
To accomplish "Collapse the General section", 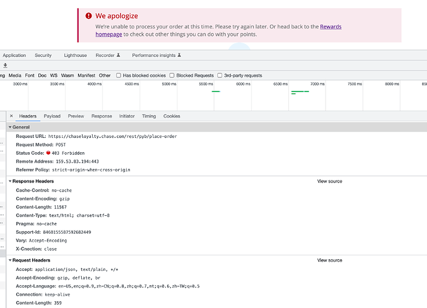I will click(11, 127).
